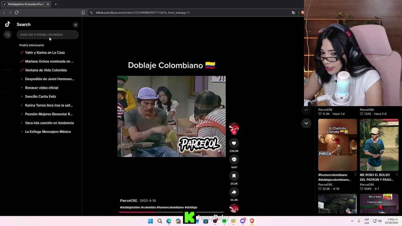Open suggestion Yahir y Karina en La Casa
The height and width of the screenshot is (226, 402).
(x=45, y=53)
